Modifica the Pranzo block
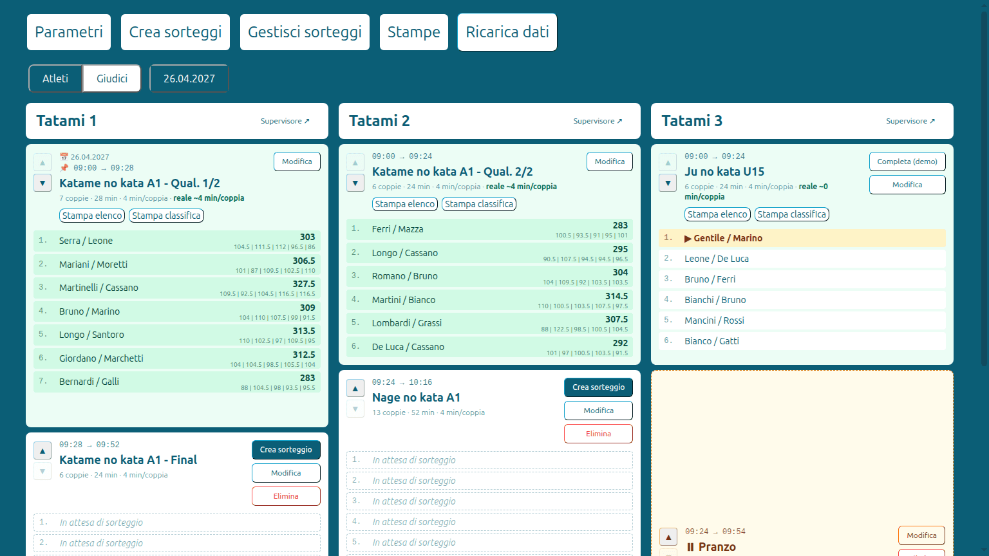The image size is (989, 556). tap(921, 535)
